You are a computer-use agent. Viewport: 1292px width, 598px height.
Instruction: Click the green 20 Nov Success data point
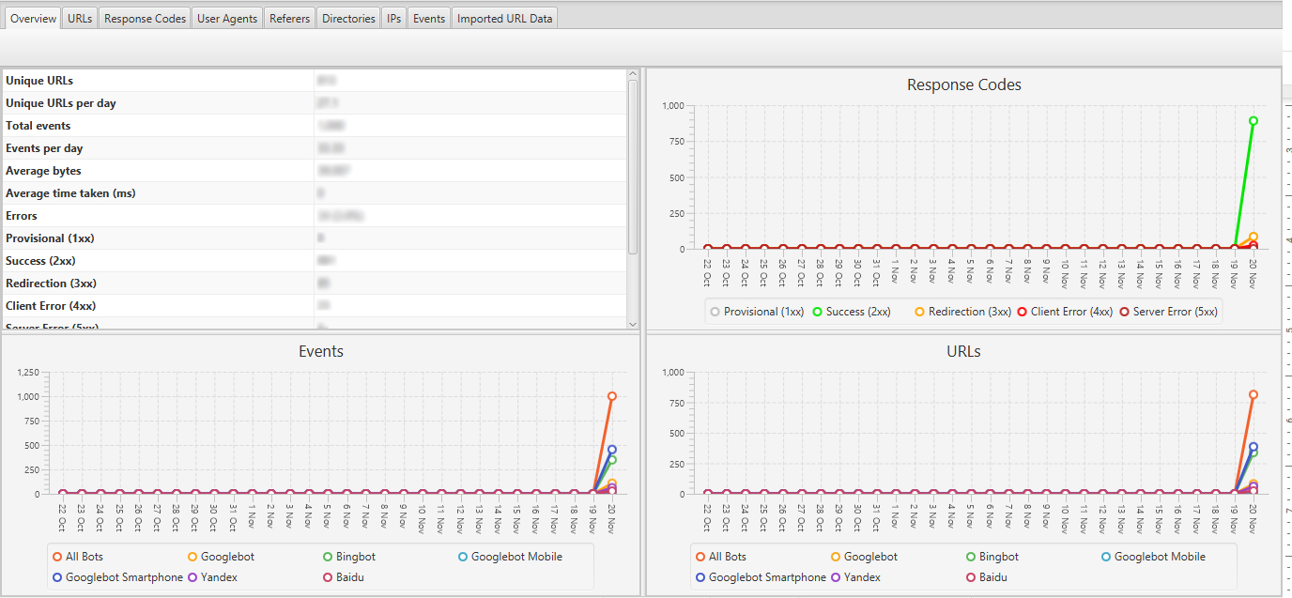tap(1253, 121)
